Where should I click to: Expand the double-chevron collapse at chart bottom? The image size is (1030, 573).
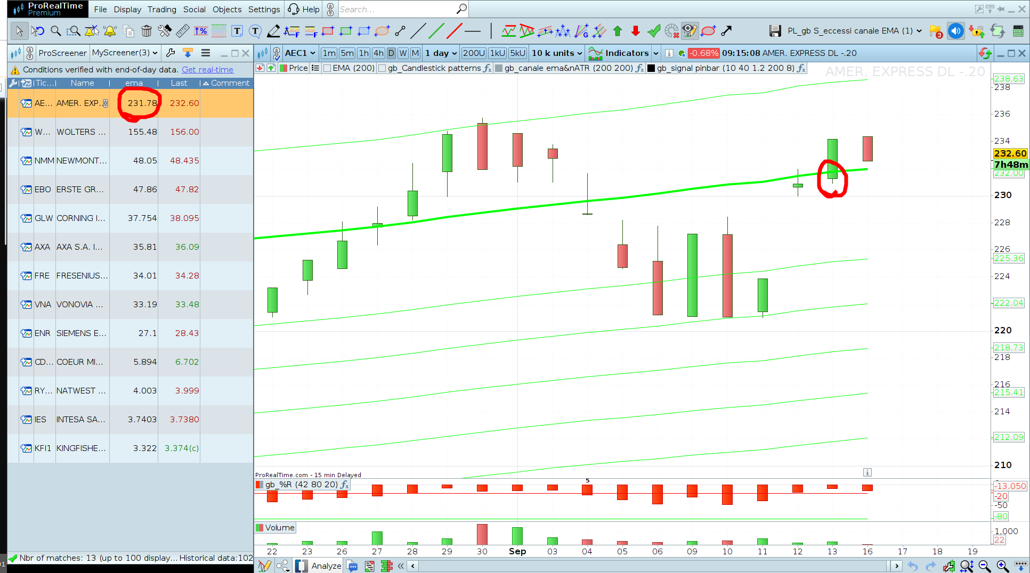(x=401, y=566)
